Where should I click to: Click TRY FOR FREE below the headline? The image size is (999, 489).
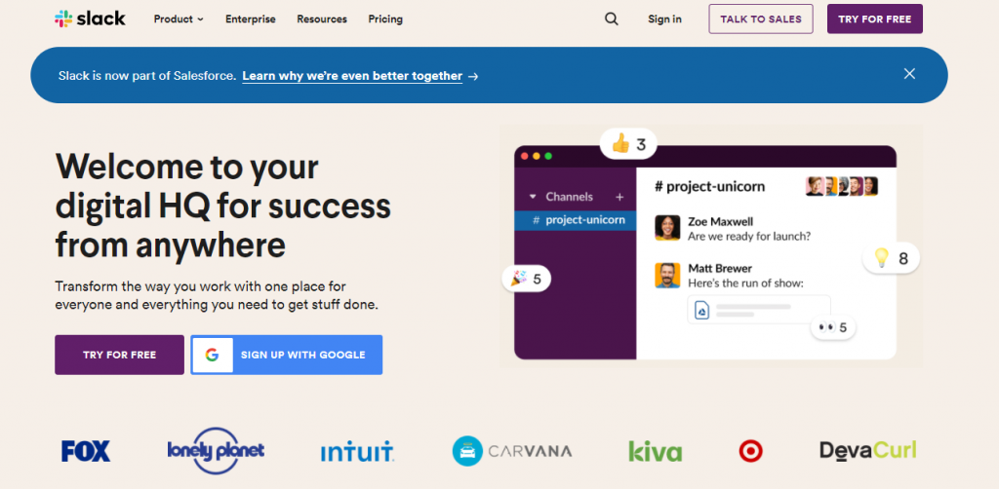[x=119, y=355]
